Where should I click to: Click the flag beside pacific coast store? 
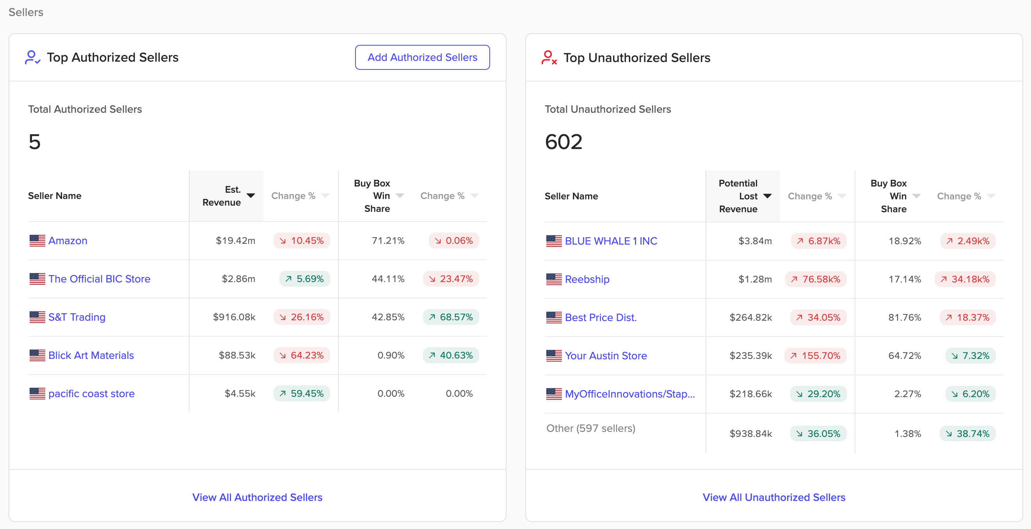click(37, 394)
